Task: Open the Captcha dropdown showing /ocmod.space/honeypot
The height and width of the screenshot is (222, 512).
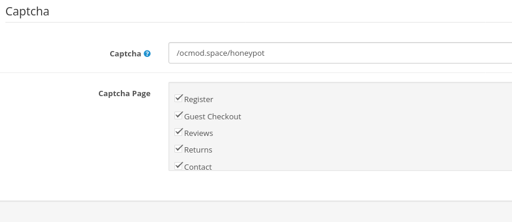Action: (x=341, y=53)
